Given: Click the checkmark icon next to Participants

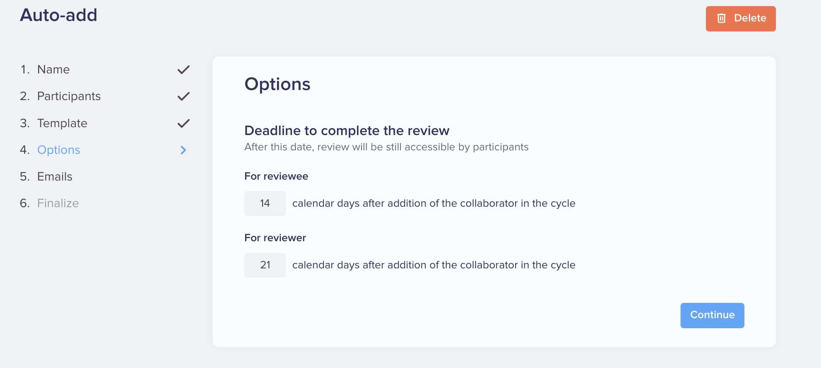Looking at the screenshot, I should pos(183,96).
